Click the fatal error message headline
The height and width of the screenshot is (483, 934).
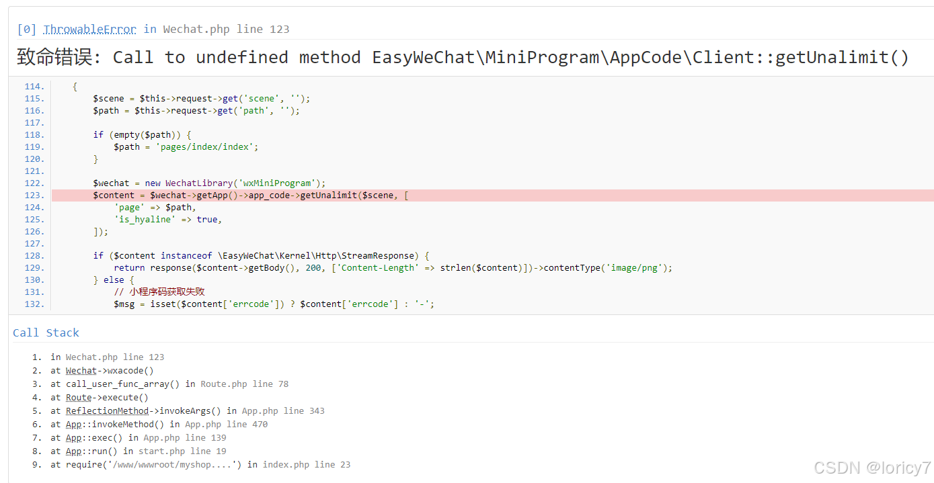point(461,57)
